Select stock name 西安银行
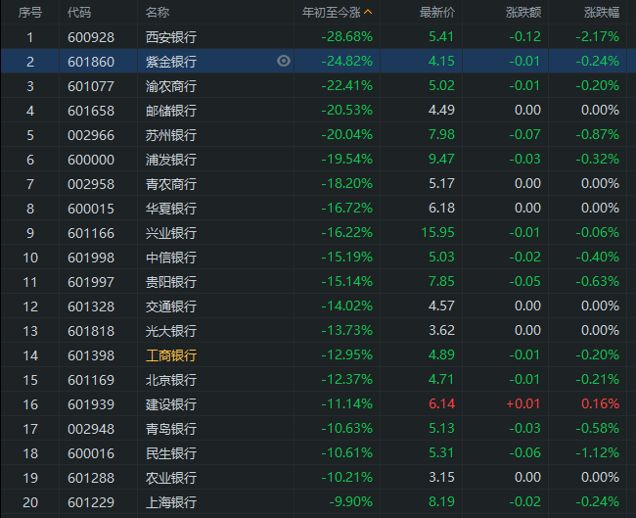This screenshot has width=636, height=518. tap(171, 37)
